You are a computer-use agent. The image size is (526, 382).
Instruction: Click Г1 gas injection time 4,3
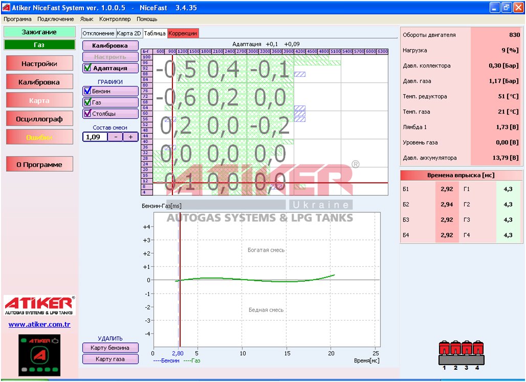(x=508, y=189)
